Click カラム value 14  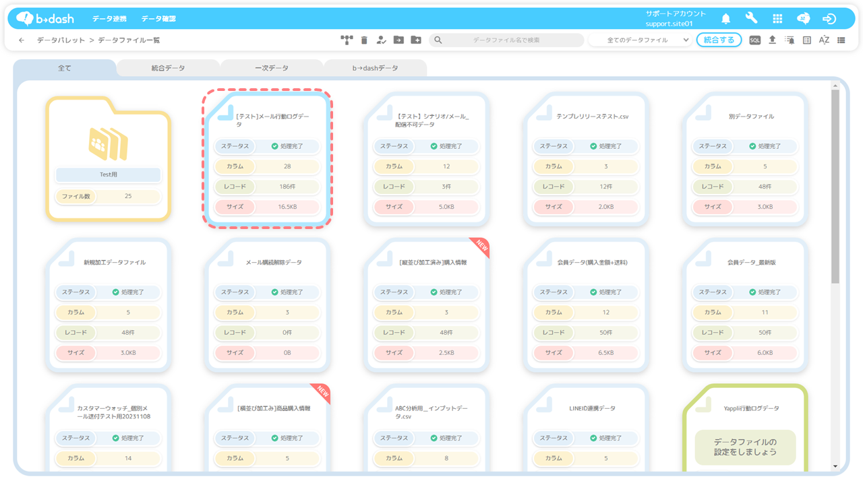click(128, 459)
